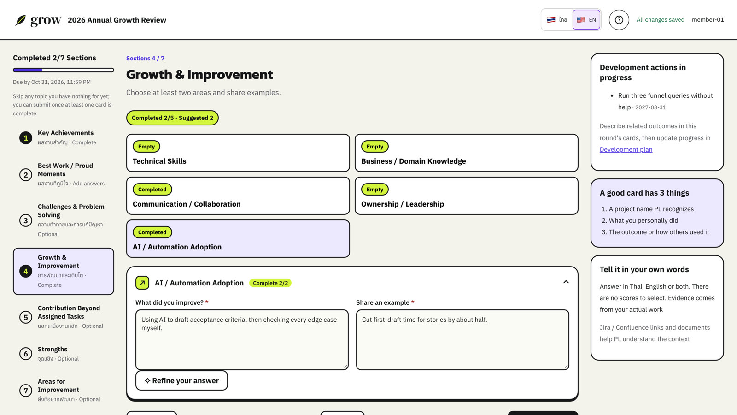Viewport: 737px width, 415px height.
Task: Open Challenges & Problem Solving section
Action: [64, 220]
